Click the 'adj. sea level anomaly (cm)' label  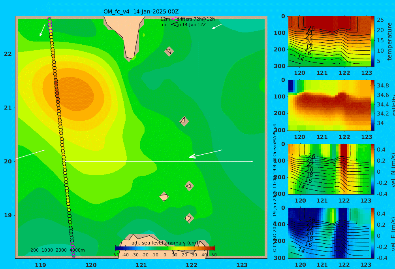click(x=165, y=243)
